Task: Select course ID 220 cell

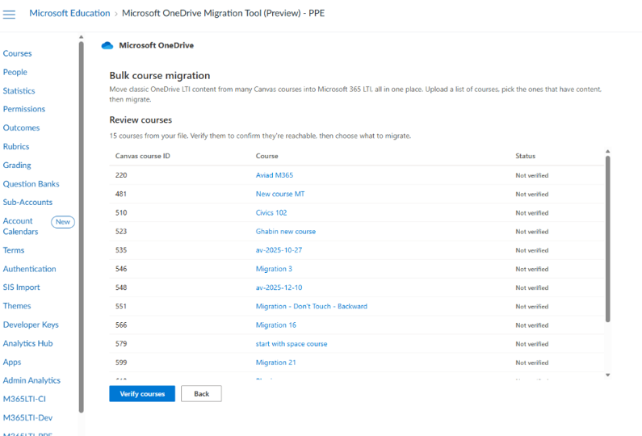Action: [121, 175]
